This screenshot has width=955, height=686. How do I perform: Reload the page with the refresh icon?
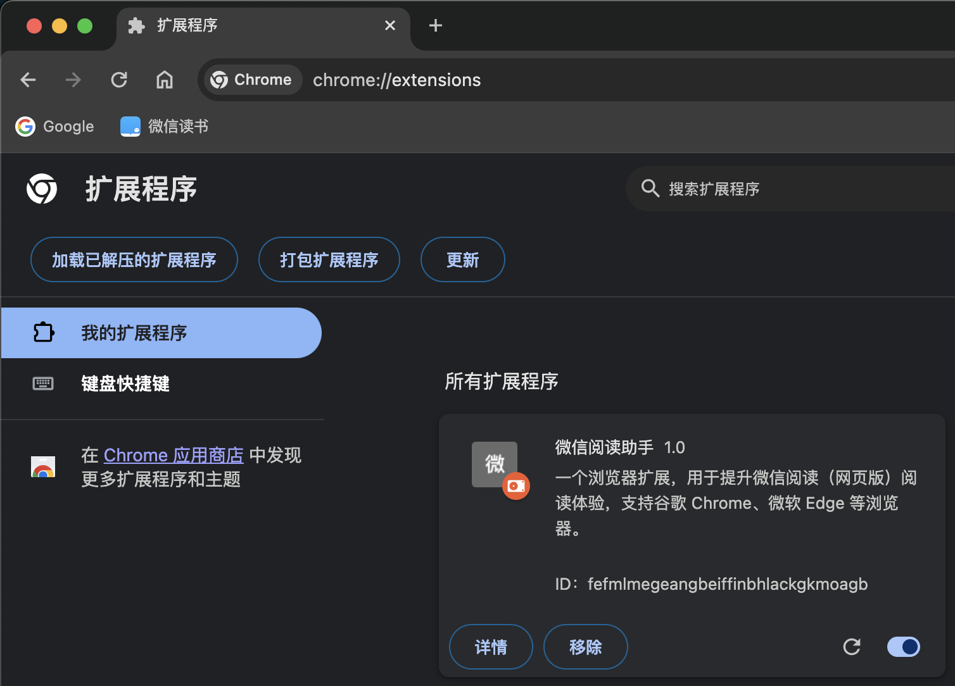[x=119, y=80]
